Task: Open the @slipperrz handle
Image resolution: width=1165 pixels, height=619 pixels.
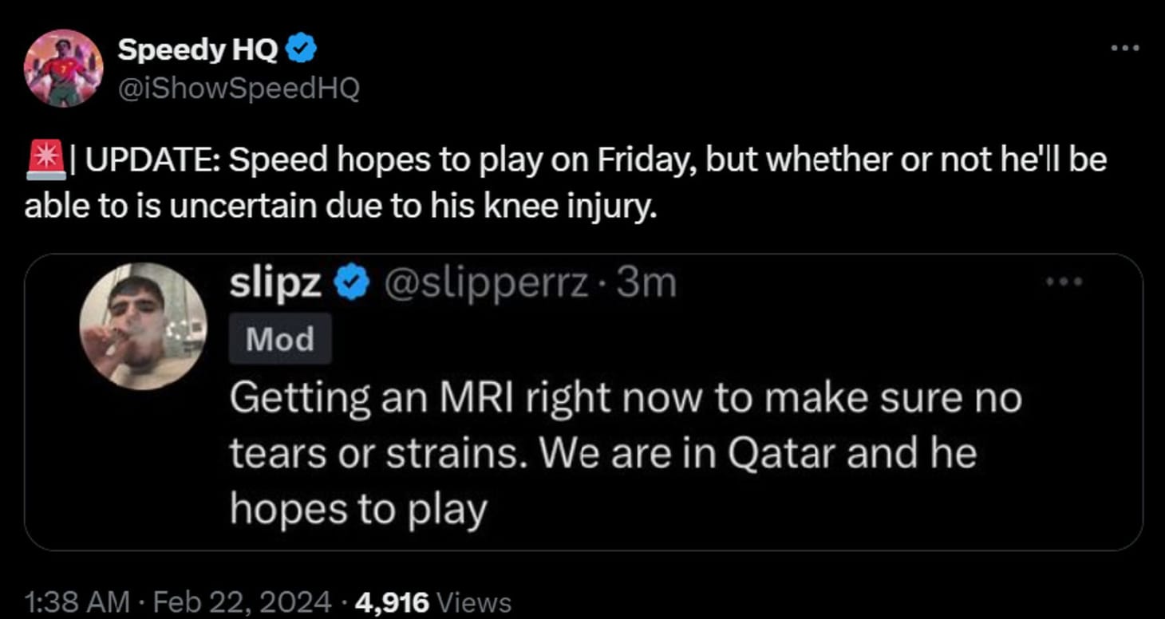Action: [488, 283]
